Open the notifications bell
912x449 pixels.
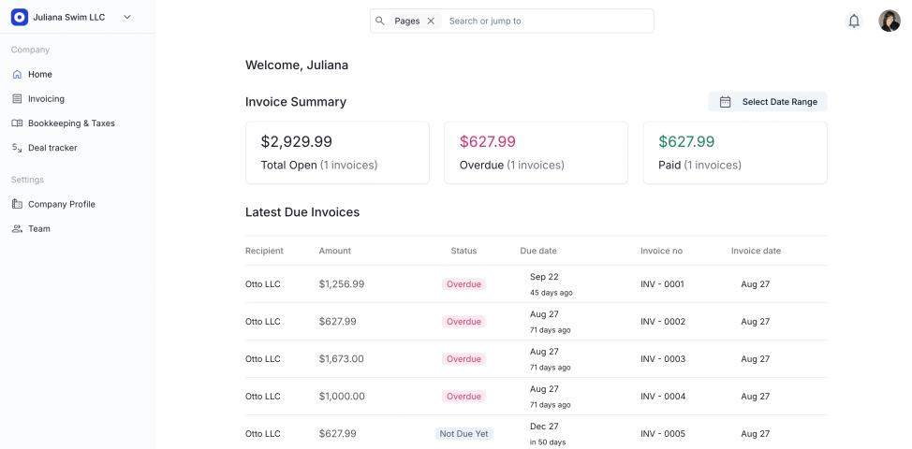coord(853,21)
